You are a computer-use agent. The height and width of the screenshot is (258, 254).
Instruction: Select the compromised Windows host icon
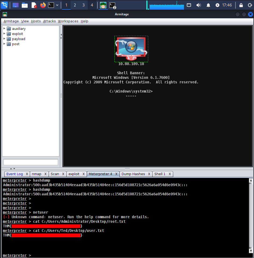[x=131, y=49]
